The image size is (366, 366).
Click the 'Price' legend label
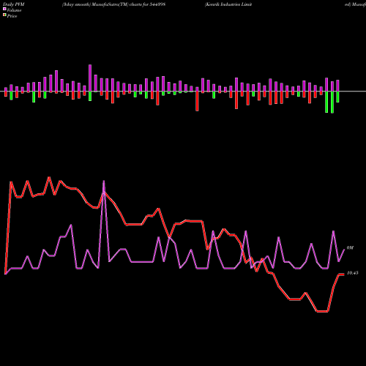(12, 16)
